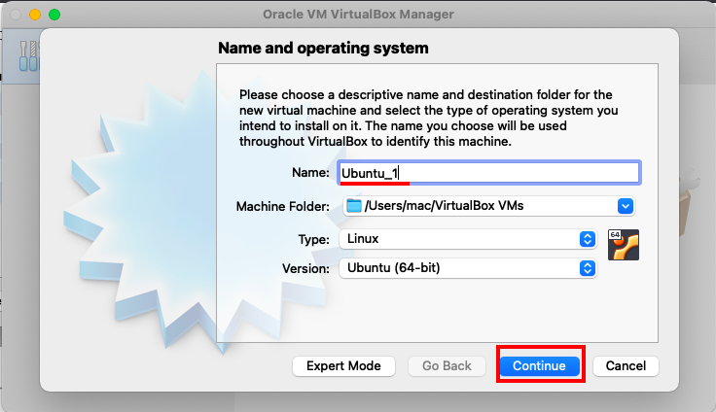Click the Go Back button

pos(447,365)
